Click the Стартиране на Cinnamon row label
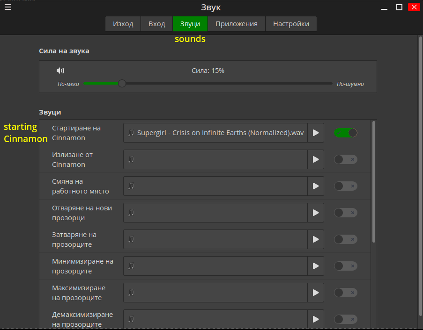 pyautogui.click(x=76, y=133)
